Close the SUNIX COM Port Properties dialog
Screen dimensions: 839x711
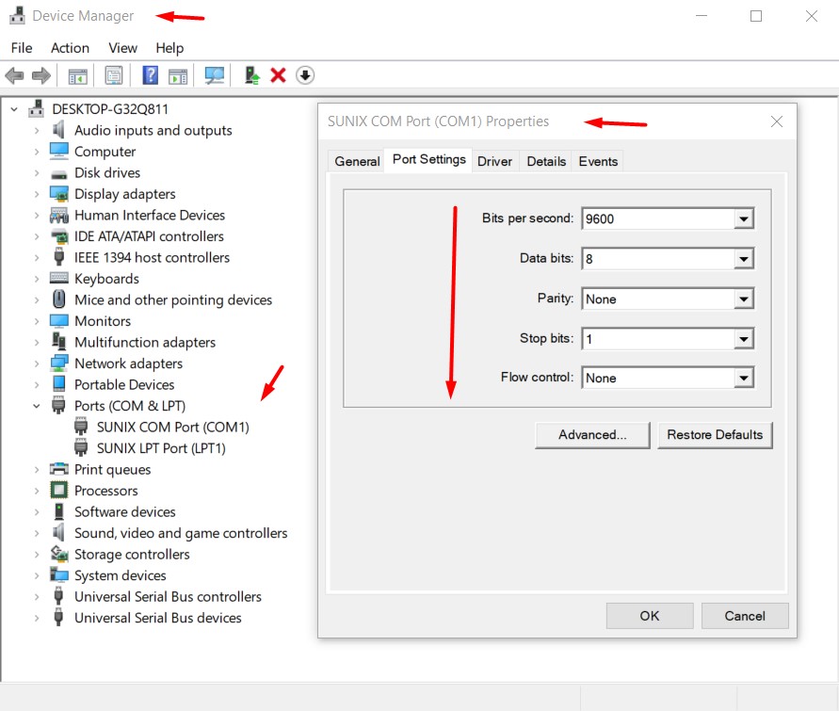(777, 121)
